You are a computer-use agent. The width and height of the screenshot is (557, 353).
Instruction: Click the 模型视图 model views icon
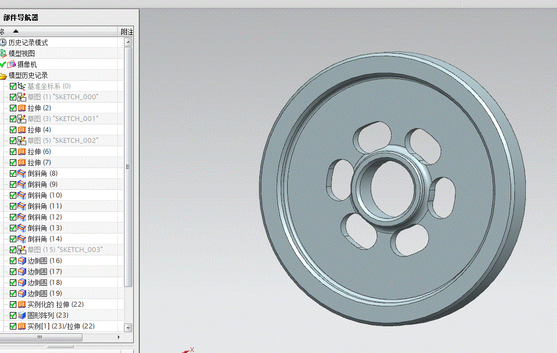[3, 53]
